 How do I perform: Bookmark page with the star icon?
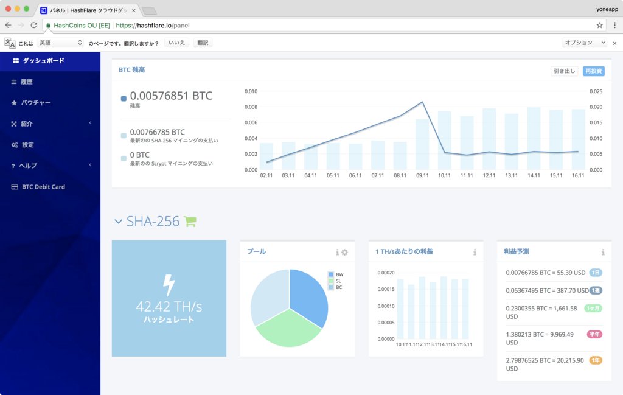(599, 25)
